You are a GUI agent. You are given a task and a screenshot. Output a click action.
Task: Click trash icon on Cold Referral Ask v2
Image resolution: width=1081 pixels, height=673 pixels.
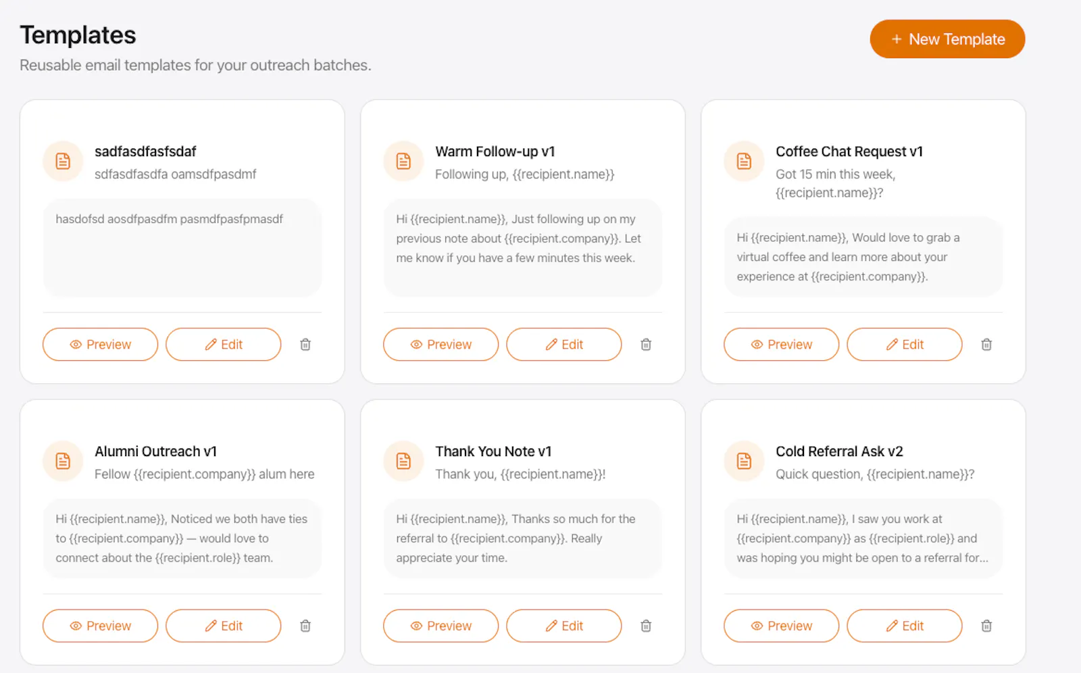pyautogui.click(x=986, y=626)
